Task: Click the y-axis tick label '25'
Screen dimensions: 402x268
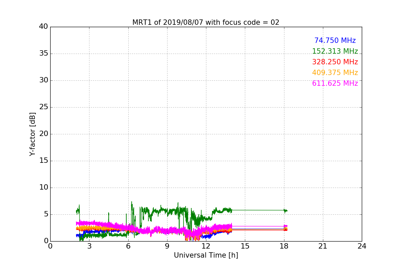Action: pyautogui.click(x=44, y=107)
